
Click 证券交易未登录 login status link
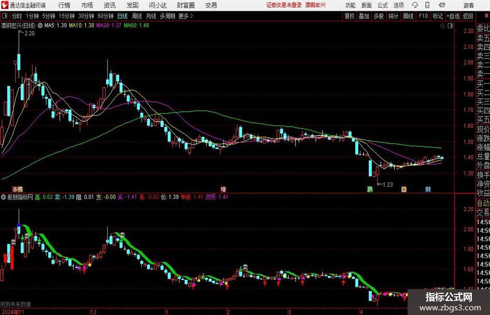tap(284, 5)
